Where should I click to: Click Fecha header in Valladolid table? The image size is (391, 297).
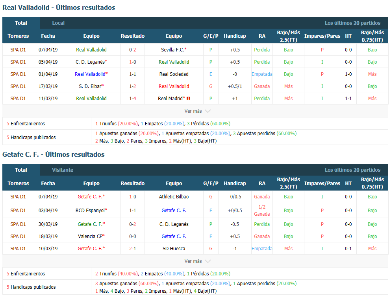click(48, 36)
